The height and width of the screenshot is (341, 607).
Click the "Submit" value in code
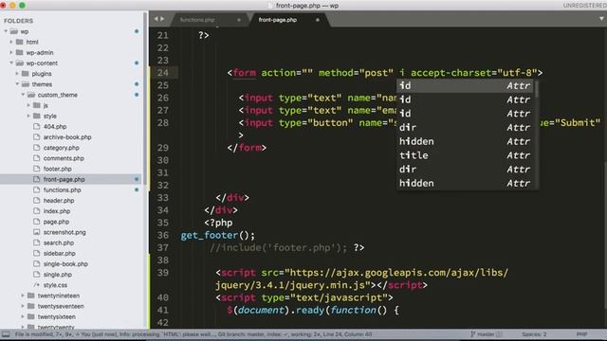578,122
